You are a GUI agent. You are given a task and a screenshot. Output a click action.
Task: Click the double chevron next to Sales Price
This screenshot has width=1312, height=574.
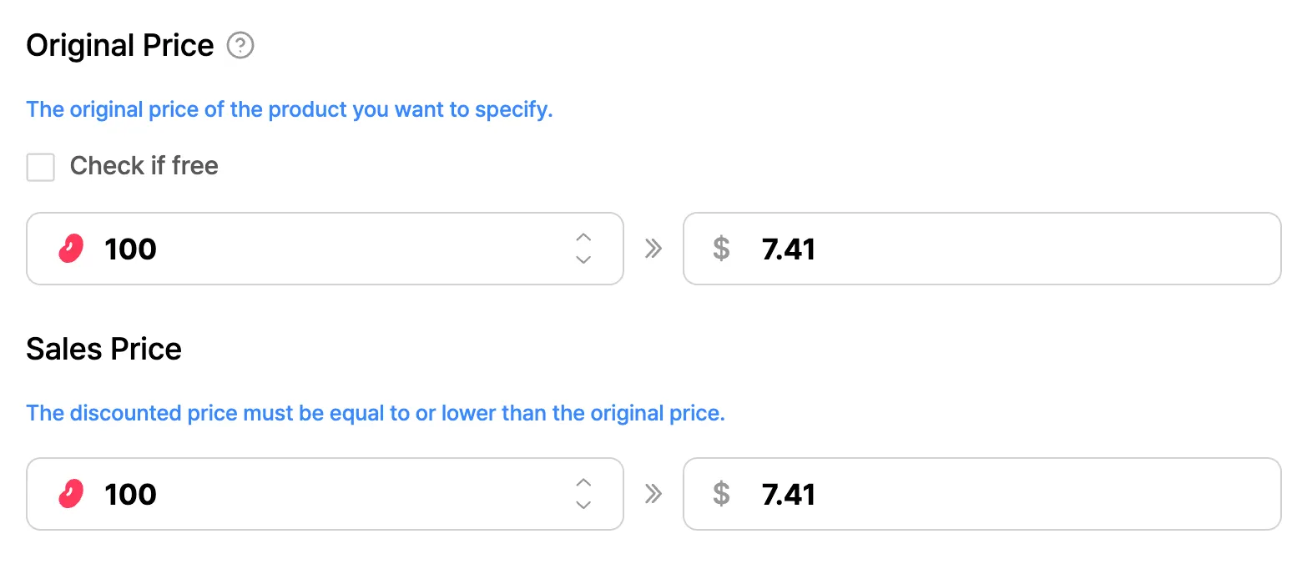(653, 494)
